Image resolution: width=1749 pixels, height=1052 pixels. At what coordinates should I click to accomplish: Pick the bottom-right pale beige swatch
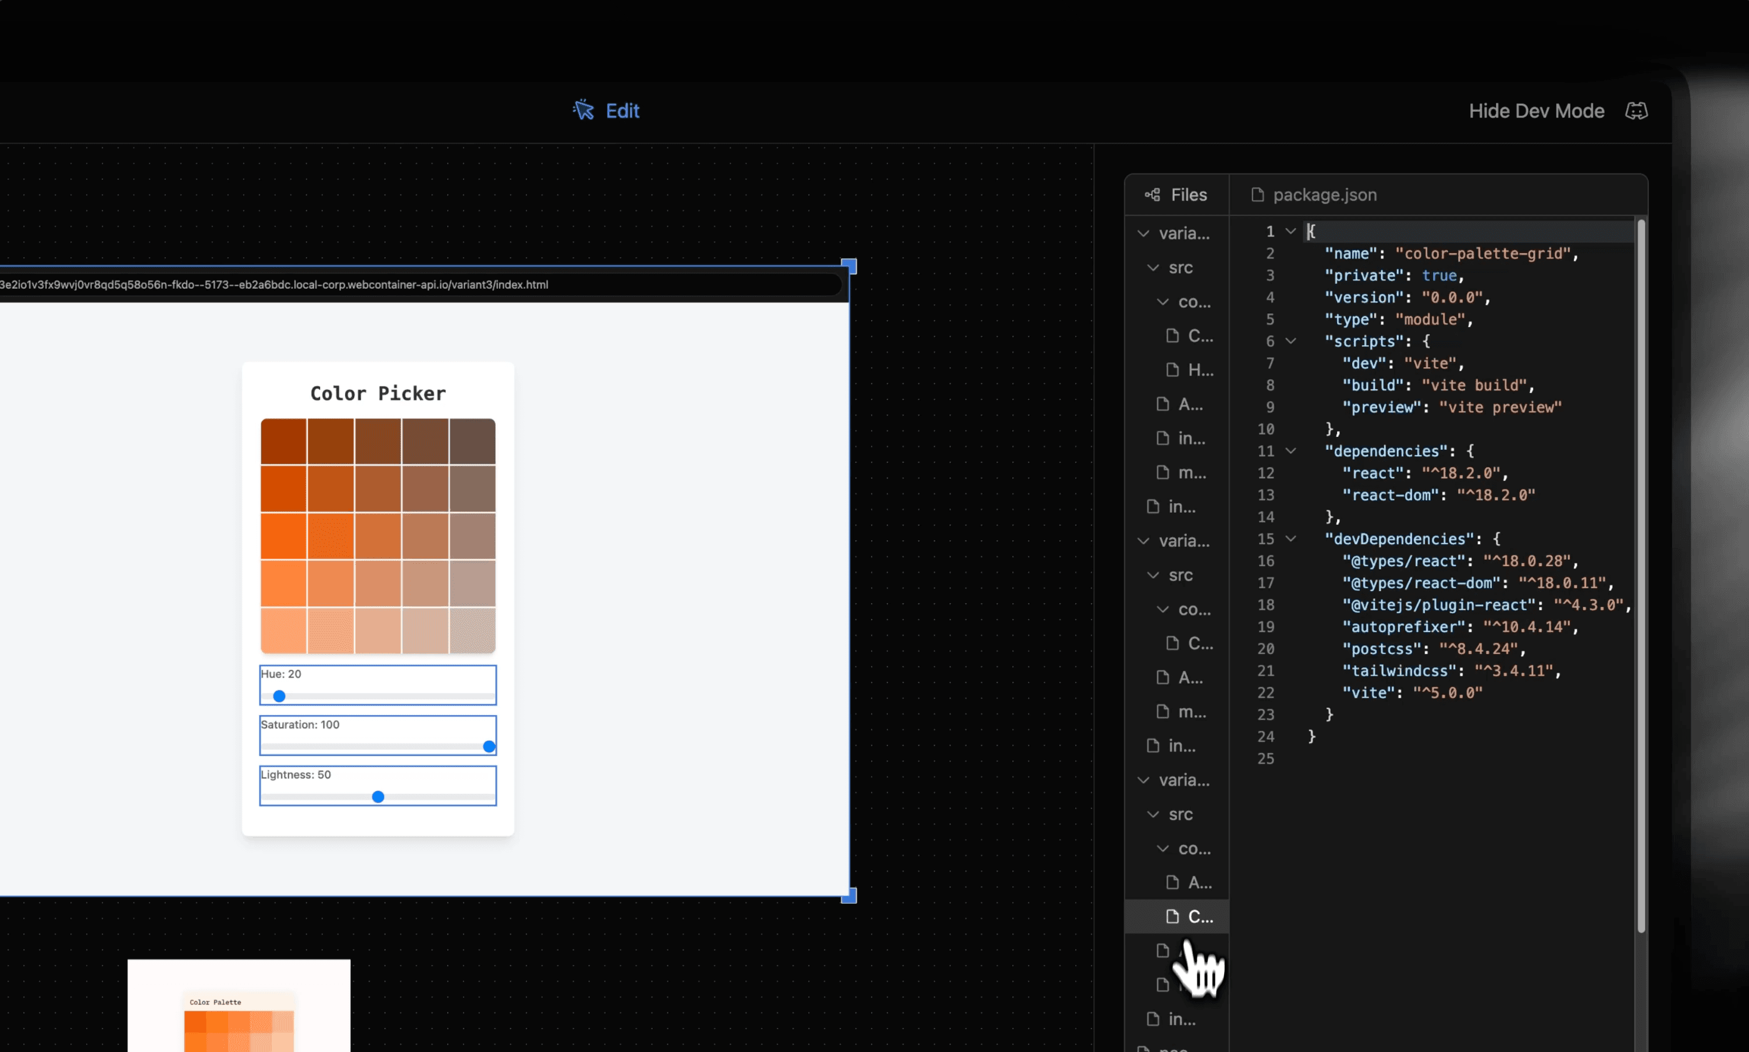click(472, 630)
